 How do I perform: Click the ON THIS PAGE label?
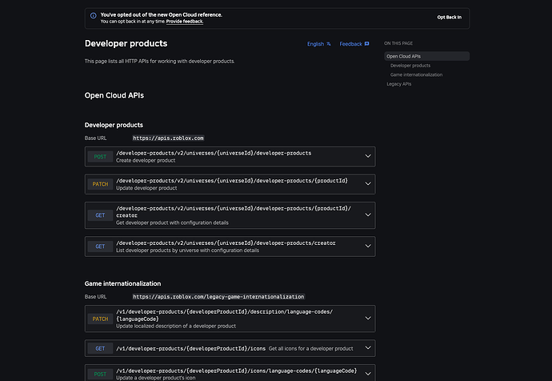tap(398, 43)
